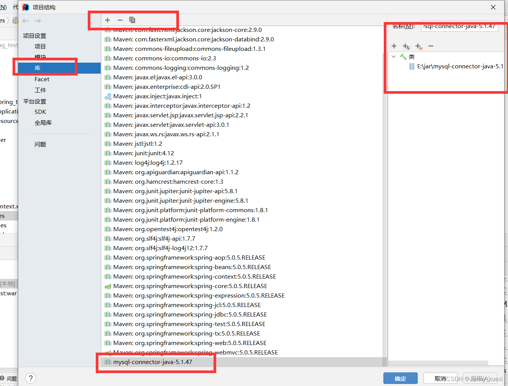Click the hammer icon next to 类
The width and height of the screenshot is (508, 386).
click(403, 57)
